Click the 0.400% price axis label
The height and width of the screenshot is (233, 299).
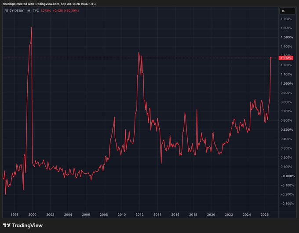click(x=286, y=139)
